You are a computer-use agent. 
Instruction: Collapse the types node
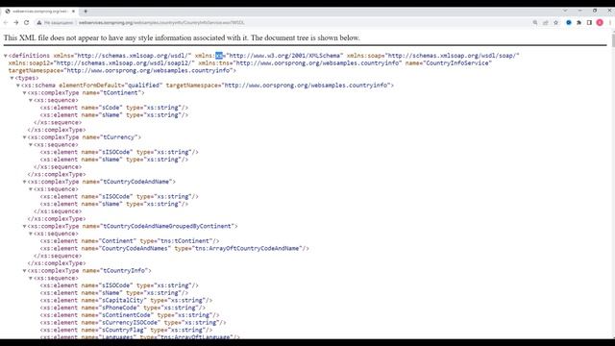tap(12, 78)
